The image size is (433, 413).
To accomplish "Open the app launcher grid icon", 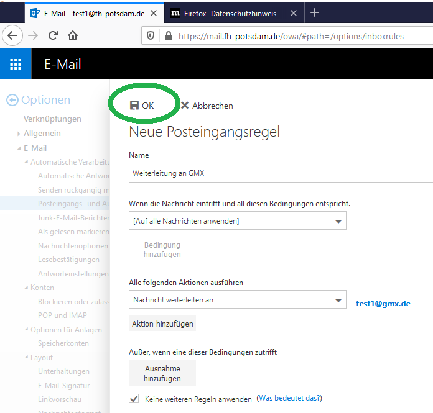I will tap(16, 64).
